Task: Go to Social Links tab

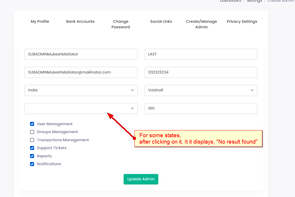Action: coord(161,21)
